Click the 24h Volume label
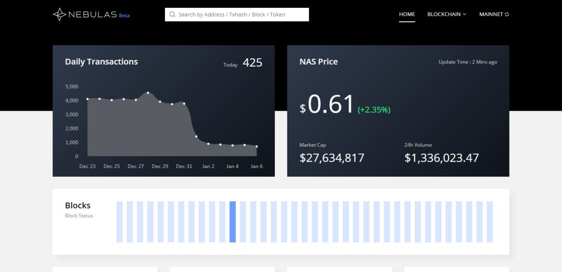562x272 pixels. (418, 145)
